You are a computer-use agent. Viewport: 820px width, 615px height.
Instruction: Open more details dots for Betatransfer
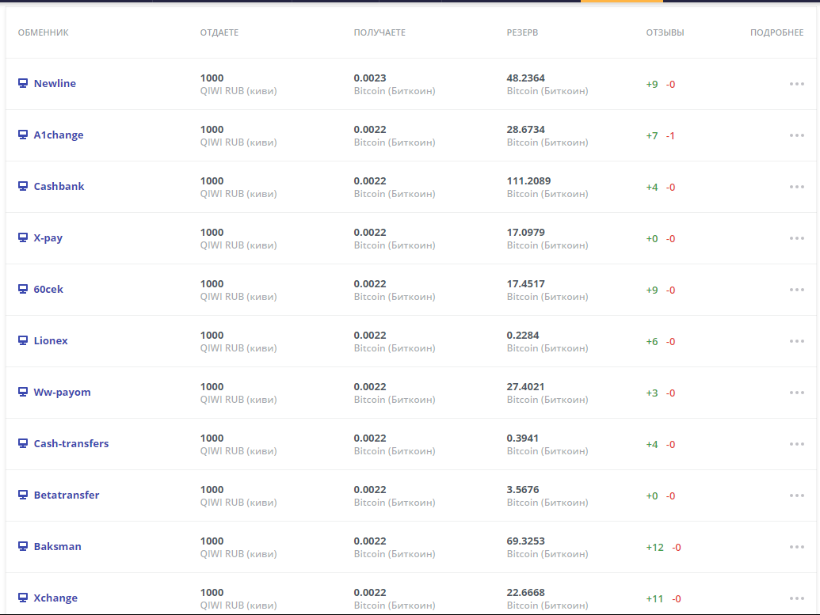pos(796,495)
